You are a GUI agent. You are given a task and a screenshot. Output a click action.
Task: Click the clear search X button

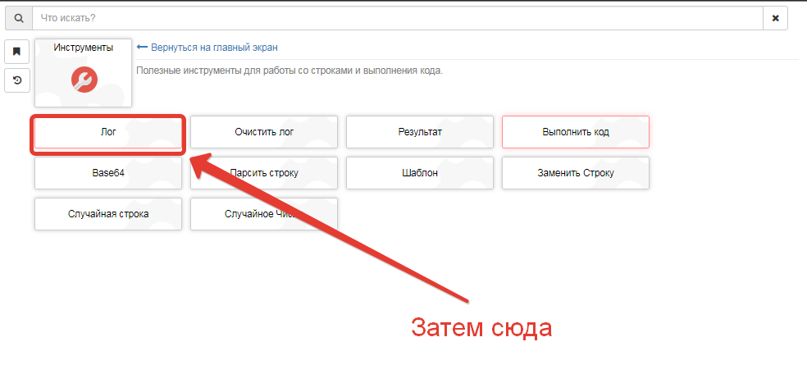(x=775, y=17)
